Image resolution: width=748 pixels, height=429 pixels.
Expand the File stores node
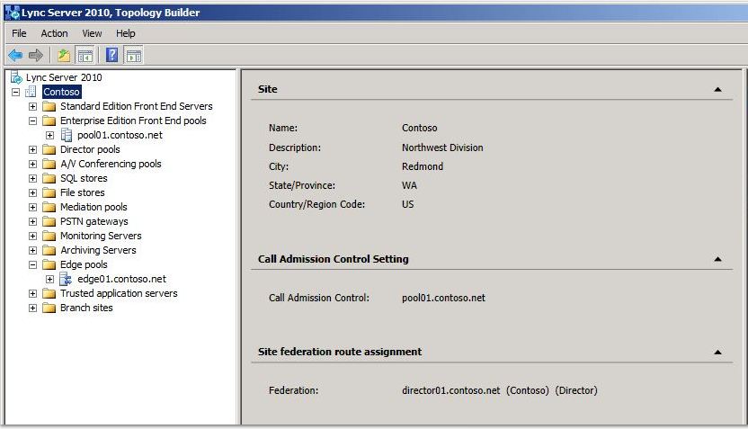click(32, 192)
